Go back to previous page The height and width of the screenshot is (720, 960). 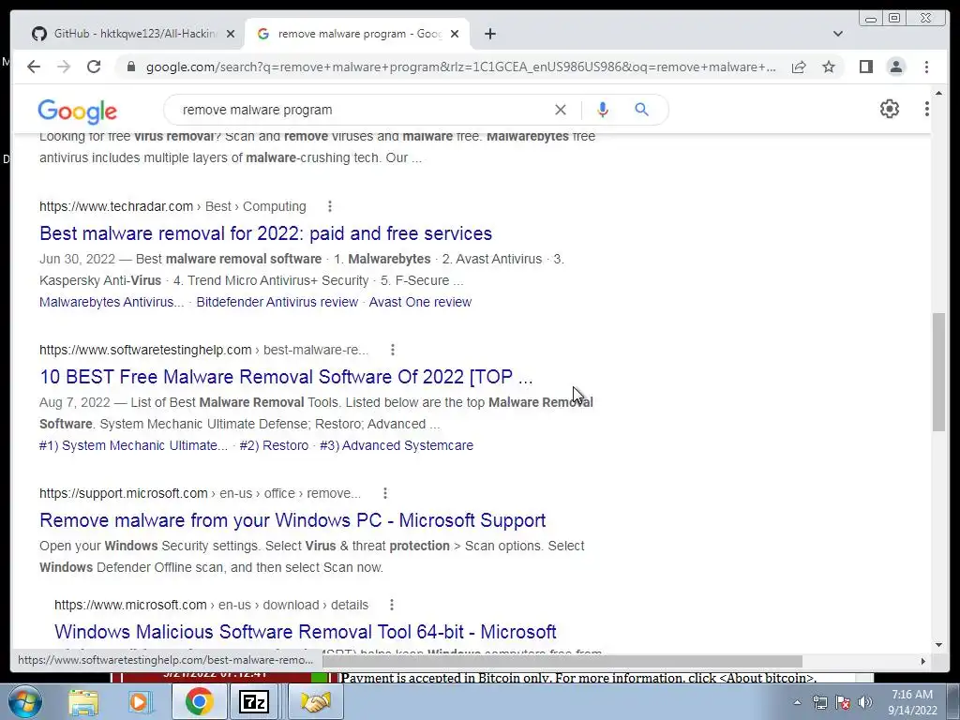point(34,67)
